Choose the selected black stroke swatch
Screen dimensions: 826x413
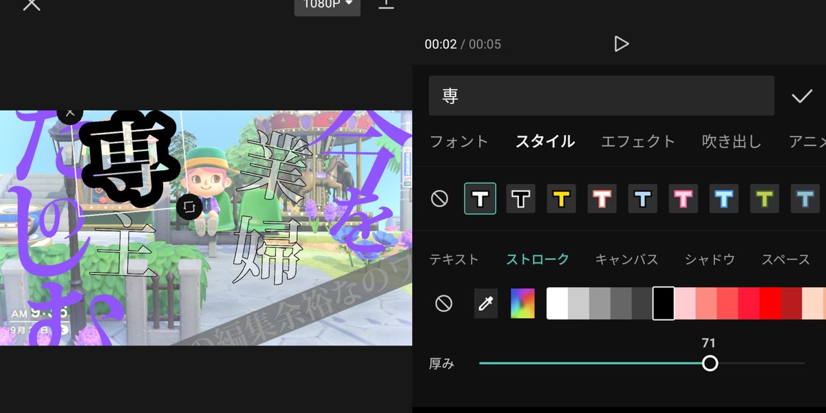point(664,304)
